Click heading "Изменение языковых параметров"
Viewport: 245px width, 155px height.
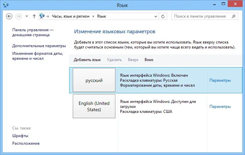[x=115, y=32]
